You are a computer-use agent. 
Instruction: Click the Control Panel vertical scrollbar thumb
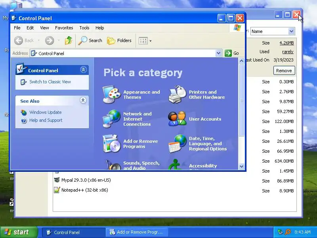click(241, 100)
